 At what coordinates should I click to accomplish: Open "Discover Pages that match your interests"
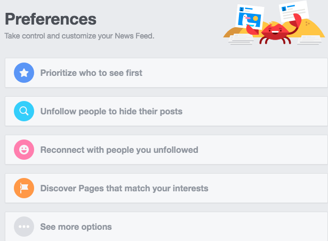click(124, 188)
